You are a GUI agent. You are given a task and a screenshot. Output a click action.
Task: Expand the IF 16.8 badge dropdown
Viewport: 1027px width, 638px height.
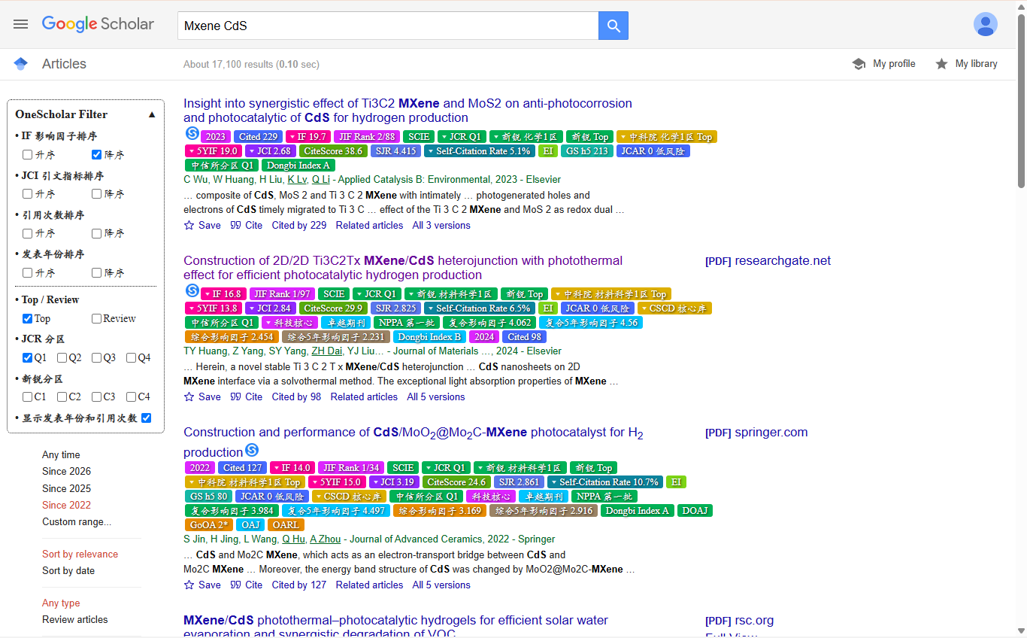(x=223, y=294)
